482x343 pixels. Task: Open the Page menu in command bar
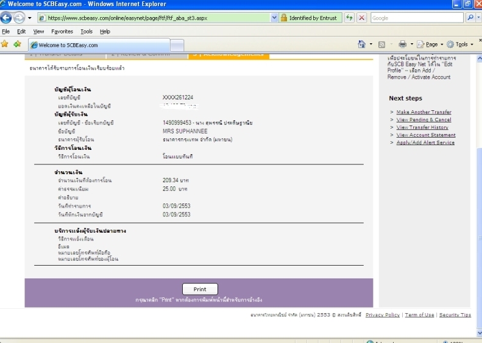click(x=430, y=44)
